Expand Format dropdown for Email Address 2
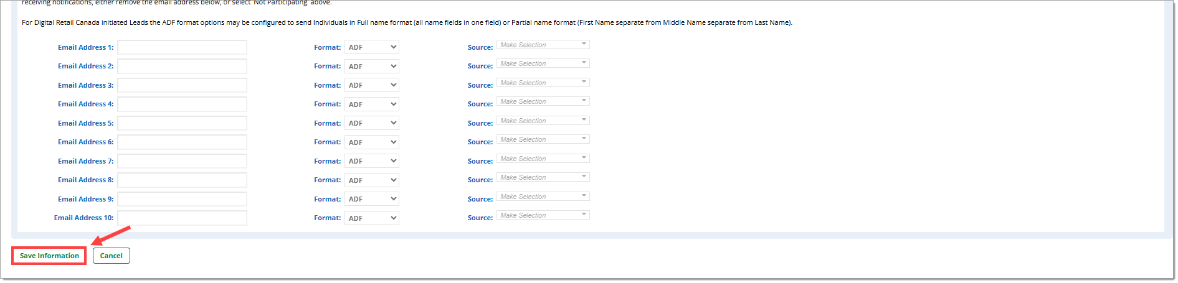 pos(372,67)
